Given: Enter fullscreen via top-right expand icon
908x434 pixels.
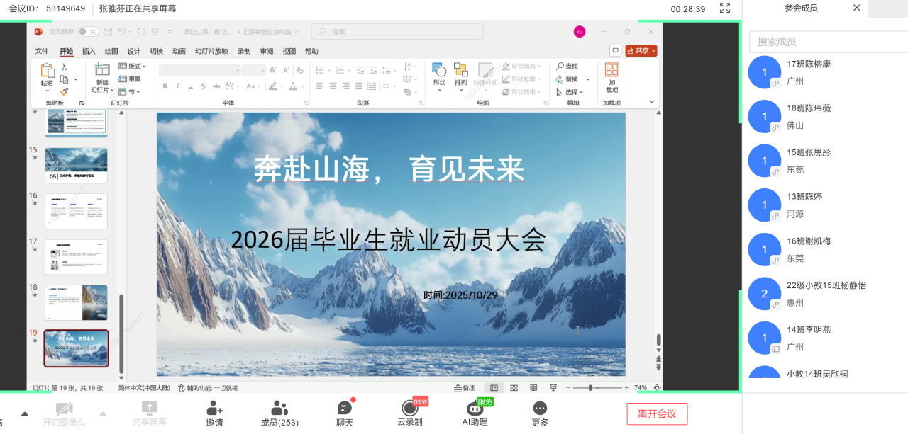Looking at the screenshot, I should (x=724, y=8).
